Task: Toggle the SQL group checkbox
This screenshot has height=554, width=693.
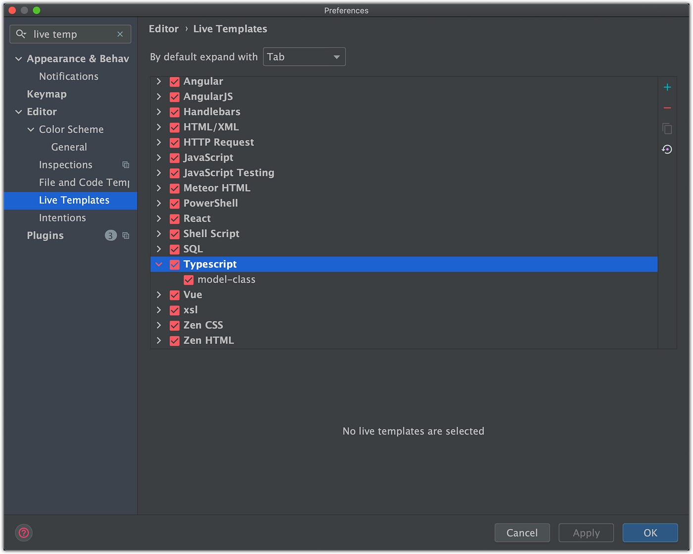Action: (175, 250)
